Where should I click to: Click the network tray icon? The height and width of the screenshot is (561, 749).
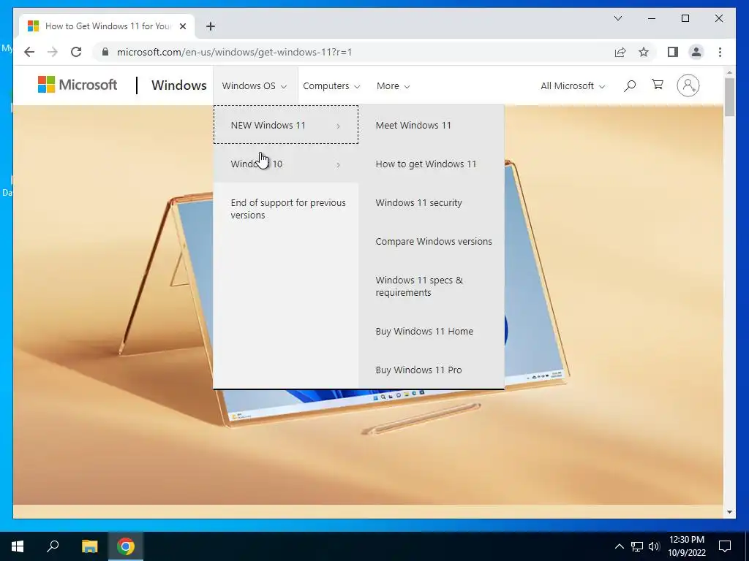point(637,546)
